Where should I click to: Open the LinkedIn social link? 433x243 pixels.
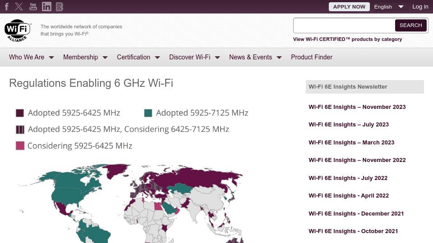(46, 7)
